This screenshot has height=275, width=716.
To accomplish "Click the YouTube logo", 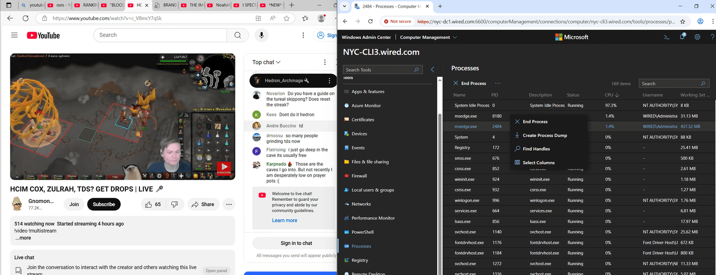I will point(43,35).
